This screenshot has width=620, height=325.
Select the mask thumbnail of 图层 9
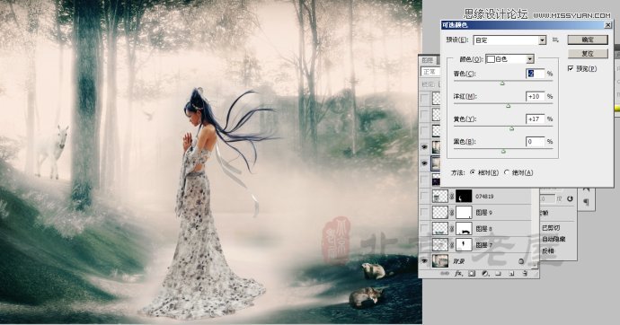pos(464,213)
